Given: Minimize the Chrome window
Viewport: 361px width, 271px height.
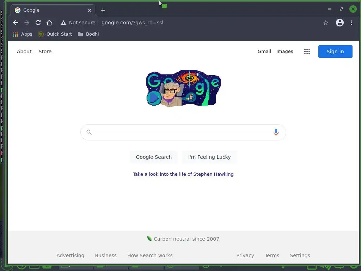Looking at the screenshot, I should [x=330, y=9].
